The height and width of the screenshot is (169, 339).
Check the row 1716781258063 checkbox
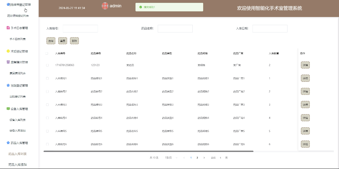47,65
